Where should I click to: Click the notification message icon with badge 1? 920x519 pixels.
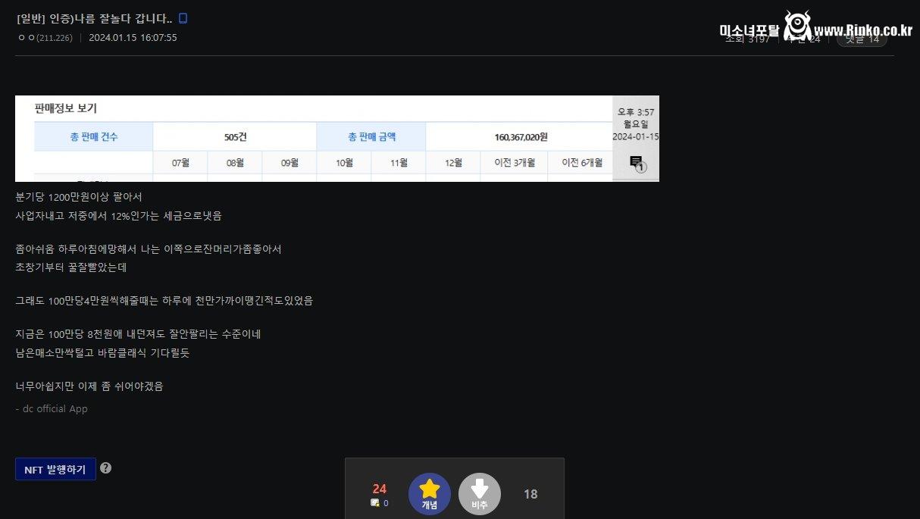click(x=636, y=162)
